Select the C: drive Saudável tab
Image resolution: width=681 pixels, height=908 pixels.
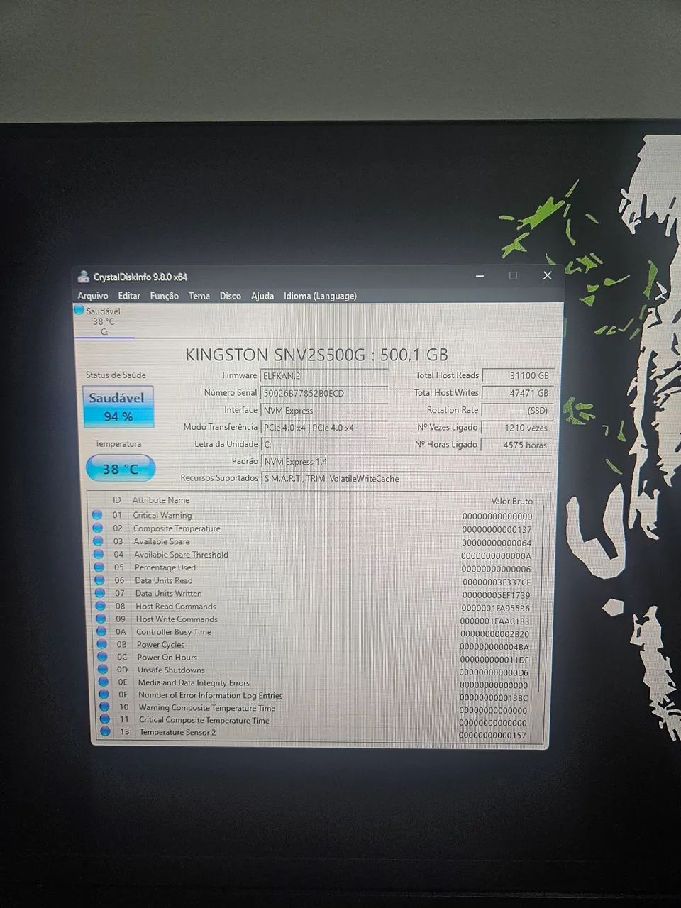pyautogui.click(x=104, y=321)
